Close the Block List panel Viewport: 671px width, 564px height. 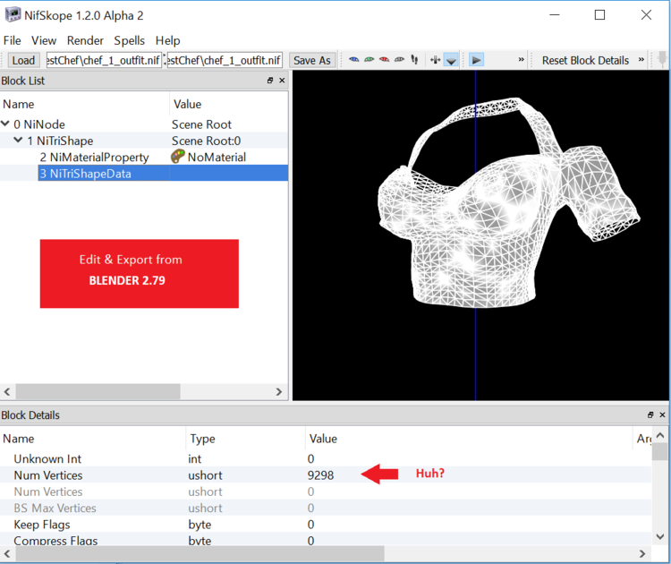coord(282,80)
